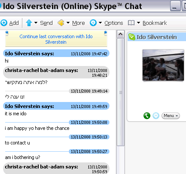Screen dimensions: 186x174
Task: Click the blue circular Options icon
Action: coord(93,23)
